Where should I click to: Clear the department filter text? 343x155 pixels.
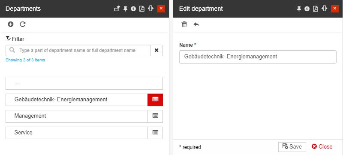pyautogui.click(x=156, y=50)
